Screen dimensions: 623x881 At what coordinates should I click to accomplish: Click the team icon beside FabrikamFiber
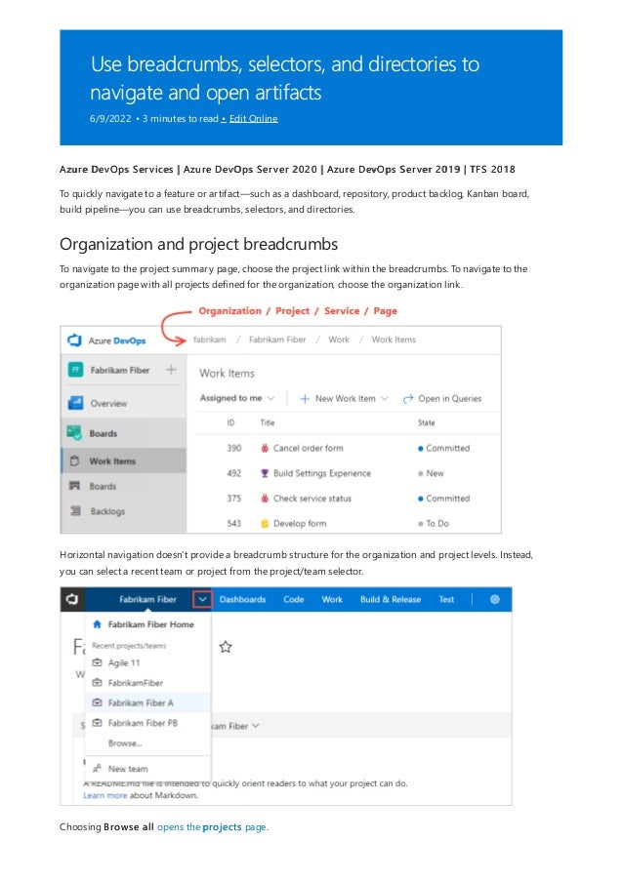point(97,683)
